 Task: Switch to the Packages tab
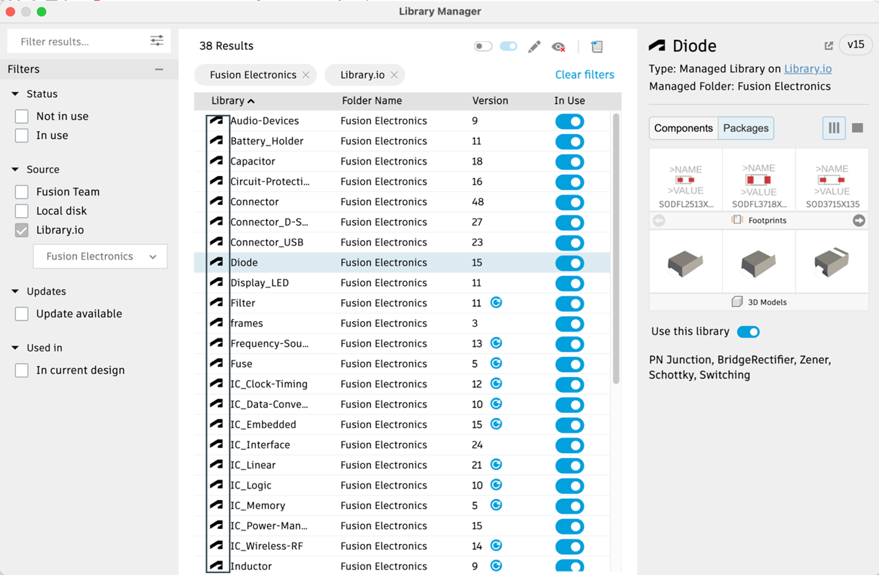click(x=746, y=128)
